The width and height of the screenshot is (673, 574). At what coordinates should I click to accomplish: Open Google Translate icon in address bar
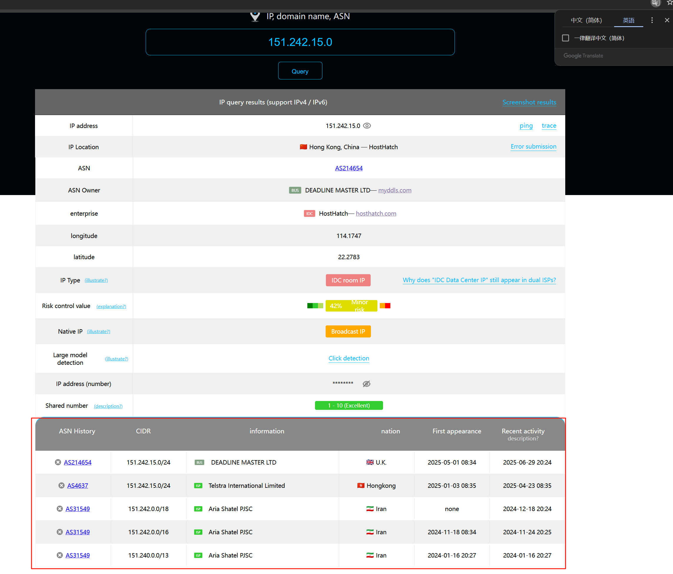(655, 3)
